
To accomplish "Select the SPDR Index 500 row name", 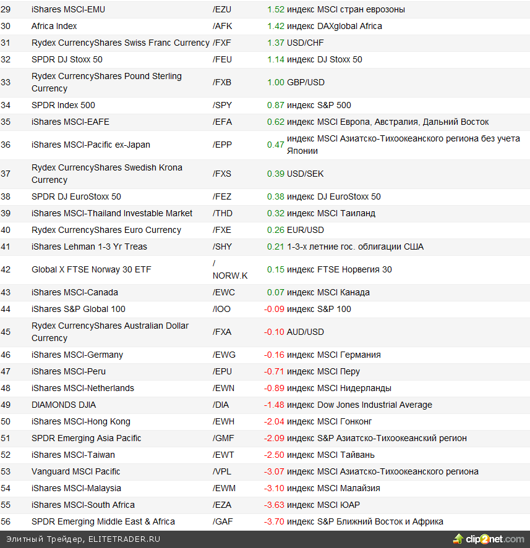I will [x=63, y=105].
